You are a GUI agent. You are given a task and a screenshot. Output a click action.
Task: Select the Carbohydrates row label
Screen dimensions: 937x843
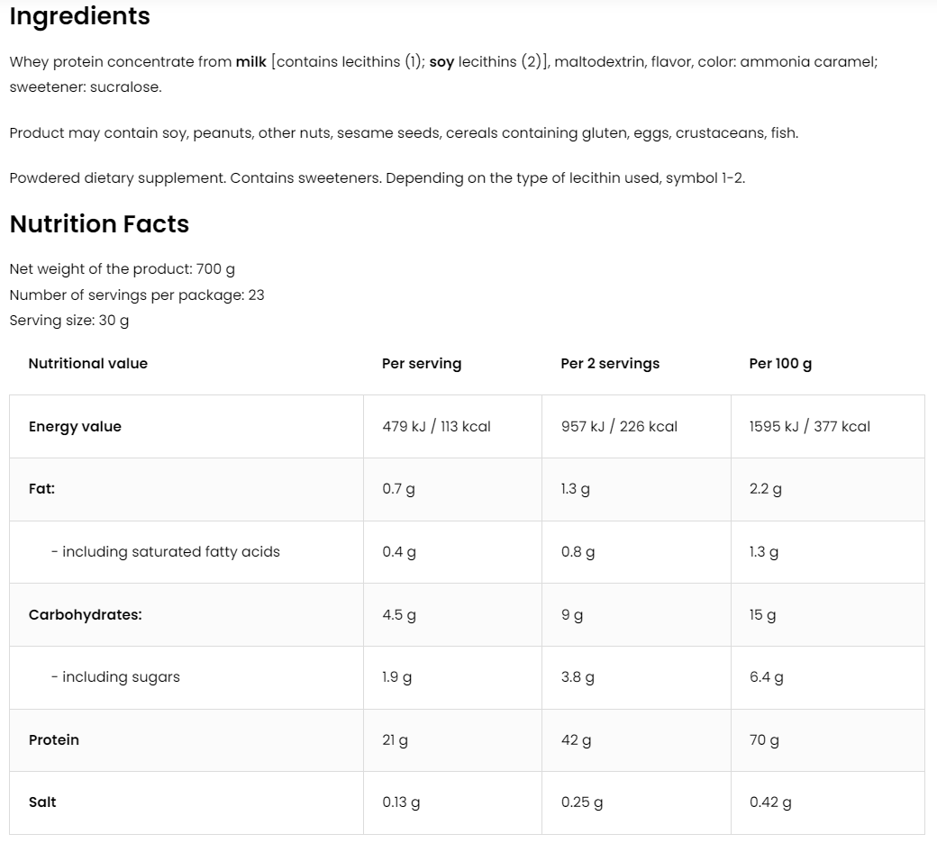click(x=85, y=615)
